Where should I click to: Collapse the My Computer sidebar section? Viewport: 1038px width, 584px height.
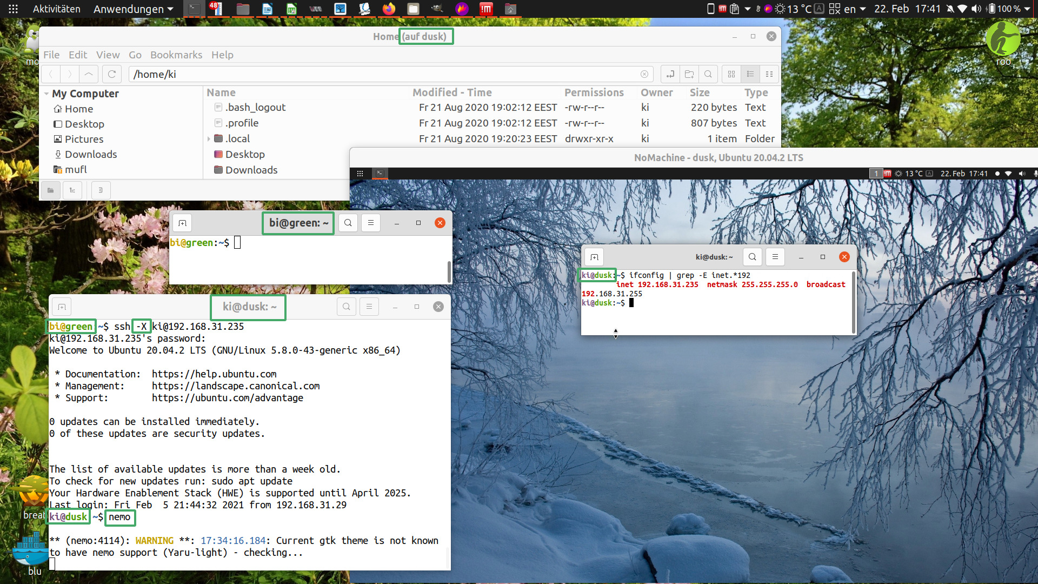pyautogui.click(x=46, y=94)
